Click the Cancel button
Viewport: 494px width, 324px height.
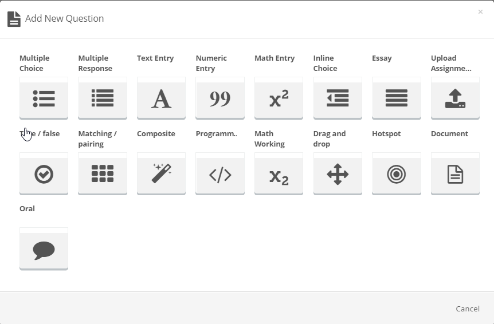(468, 309)
